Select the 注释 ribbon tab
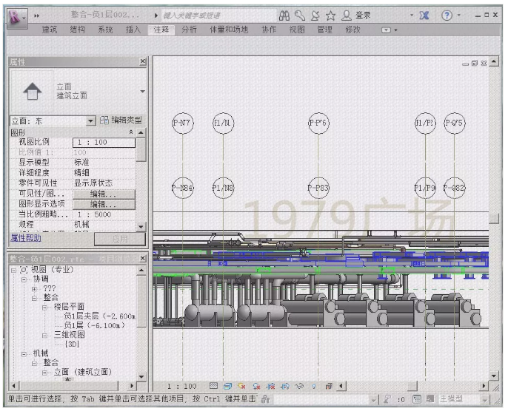Image resolution: width=508 pixels, height=411 pixels. 161,30
